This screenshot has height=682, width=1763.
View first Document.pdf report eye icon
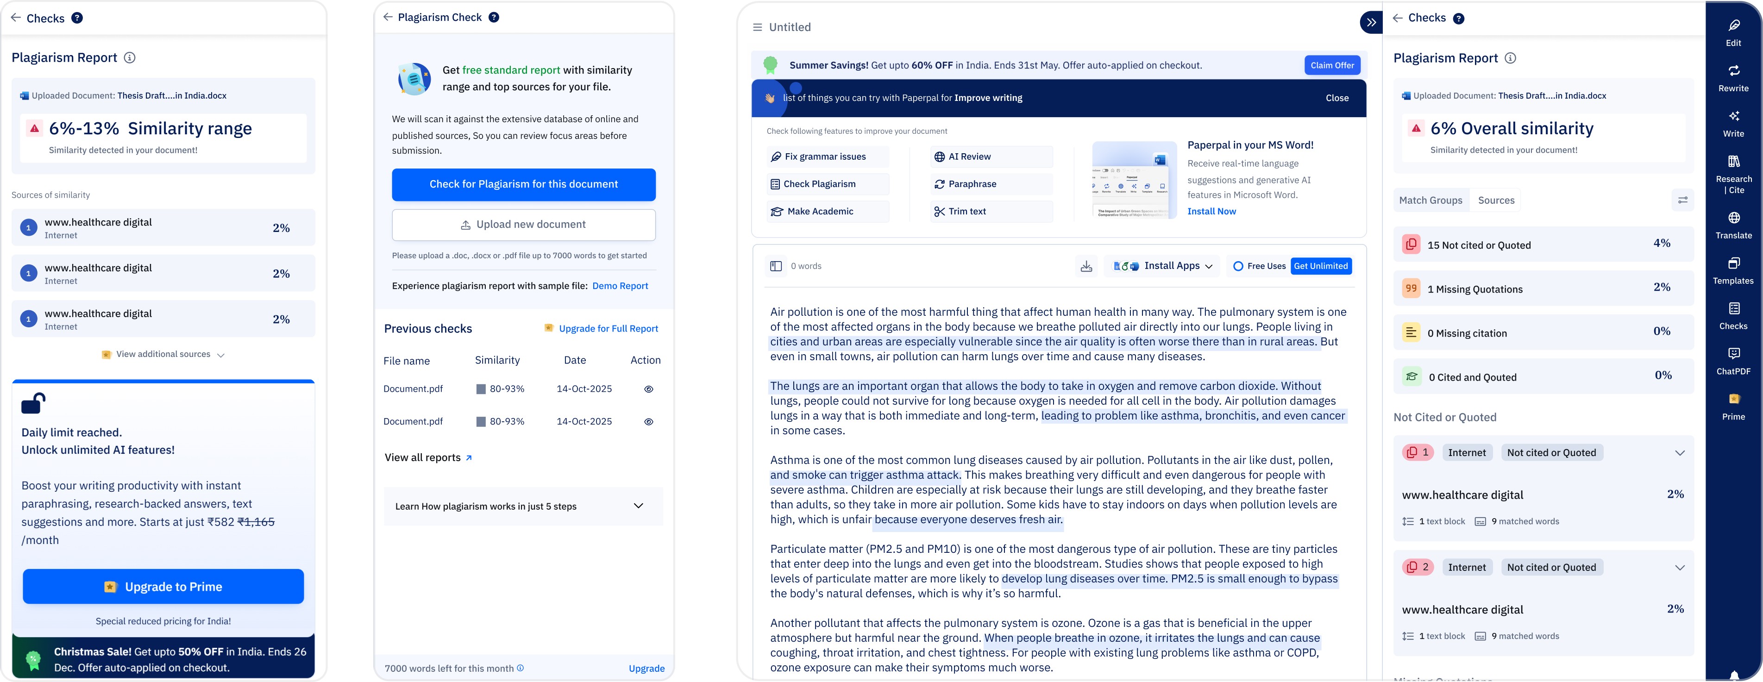coord(648,389)
